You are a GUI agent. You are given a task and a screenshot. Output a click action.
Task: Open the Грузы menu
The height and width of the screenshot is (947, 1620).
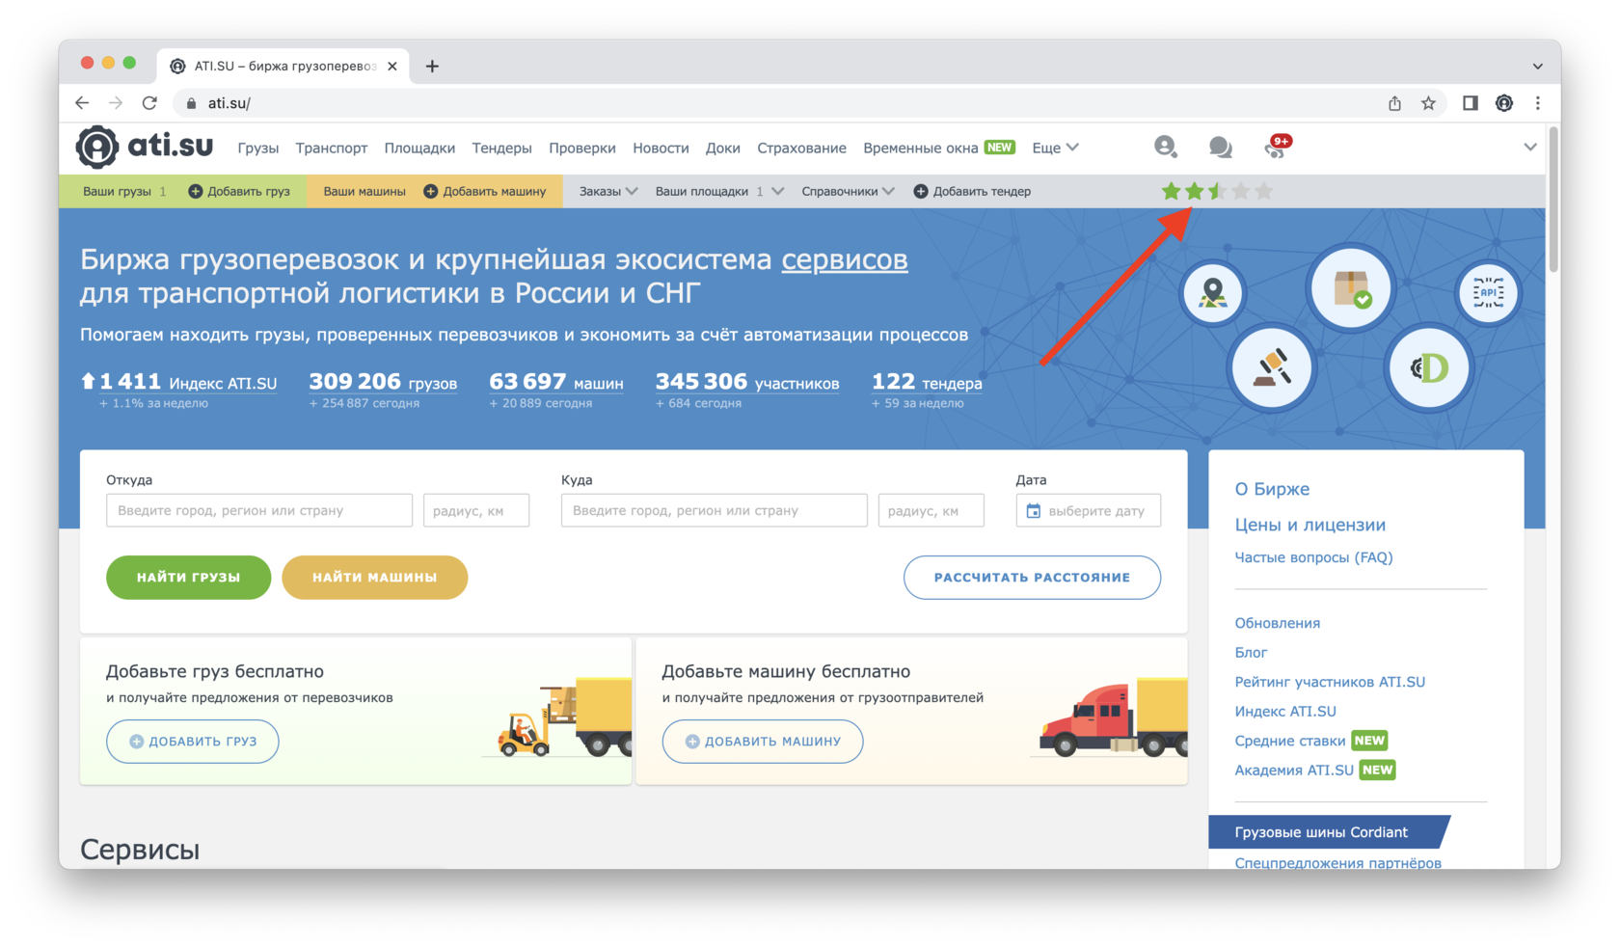click(x=257, y=148)
